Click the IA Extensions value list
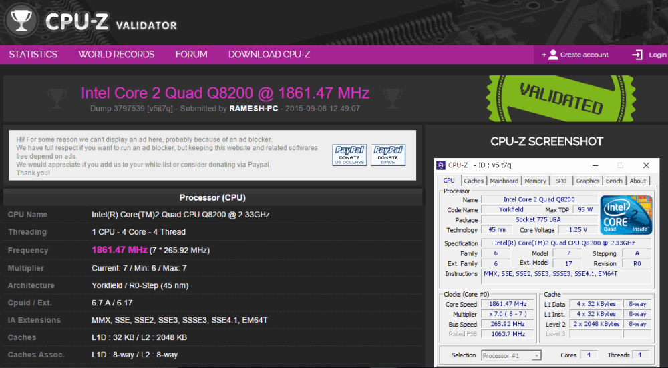Screen dimensions: 668x368 point(179,321)
